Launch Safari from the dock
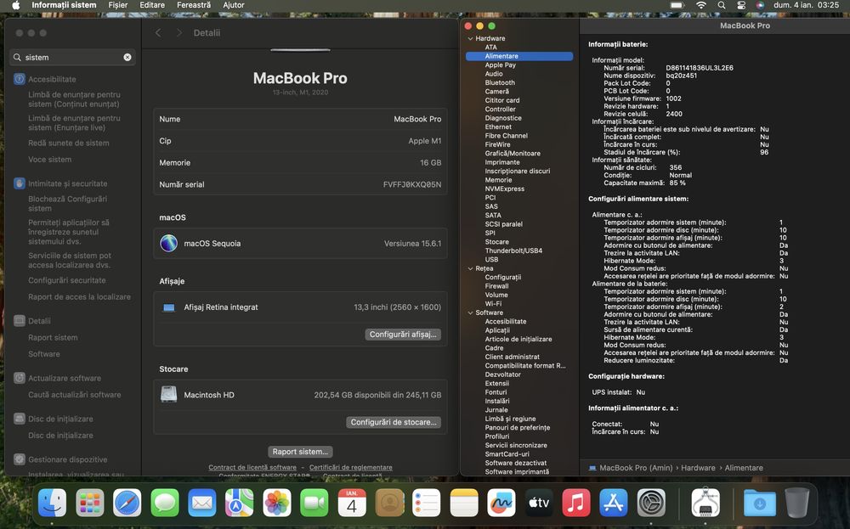The height and width of the screenshot is (529, 850). 127,503
